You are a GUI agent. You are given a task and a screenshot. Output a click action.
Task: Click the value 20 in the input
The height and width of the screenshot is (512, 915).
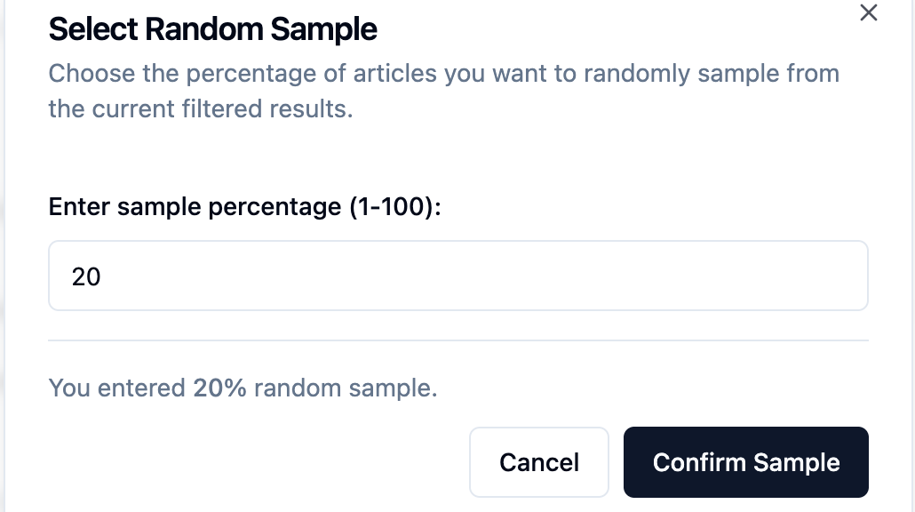click(86, 277)
